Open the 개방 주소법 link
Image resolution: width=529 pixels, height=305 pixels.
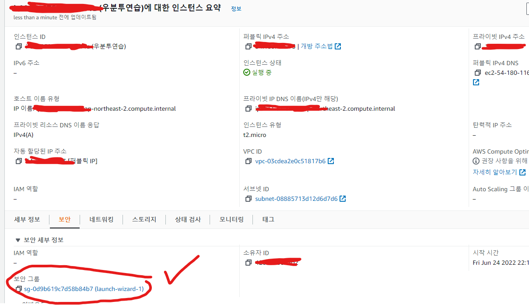[x=317, y=46]
